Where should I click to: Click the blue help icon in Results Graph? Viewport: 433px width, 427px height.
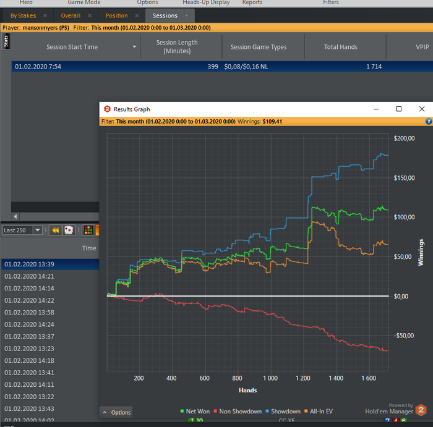[429, 122]
